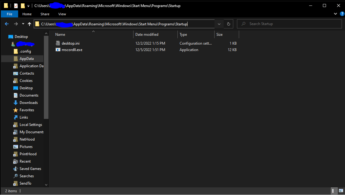Open SendTo in the navigation pane
The image size is (345, 195).
25,183
